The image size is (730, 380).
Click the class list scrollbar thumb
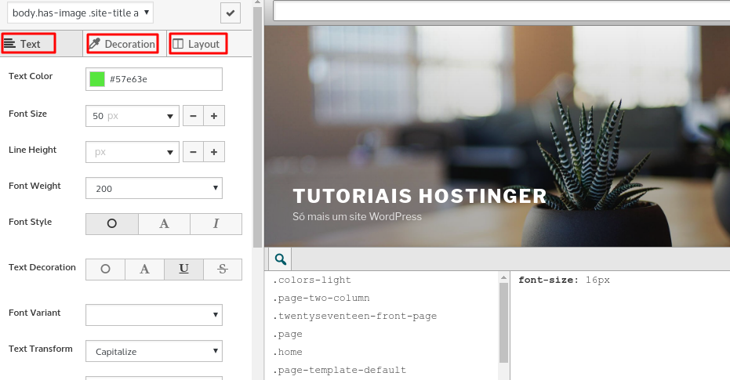tap(503, 323)
